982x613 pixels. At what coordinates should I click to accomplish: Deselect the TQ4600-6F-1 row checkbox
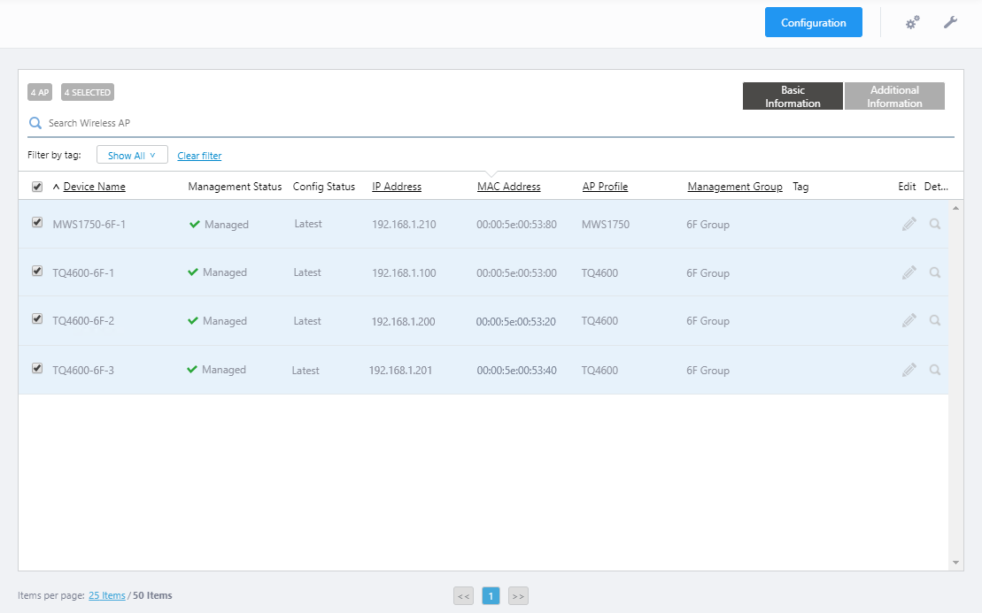[x=37, y=271]
